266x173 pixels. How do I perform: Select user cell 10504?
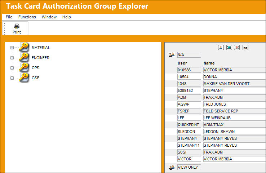coord(189,77)
